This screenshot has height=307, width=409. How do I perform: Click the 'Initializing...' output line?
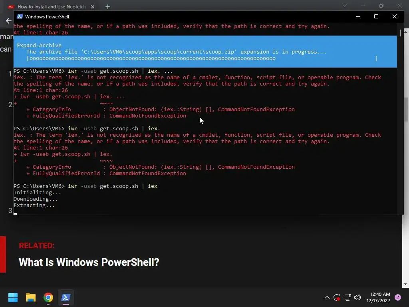click(37, 193)
